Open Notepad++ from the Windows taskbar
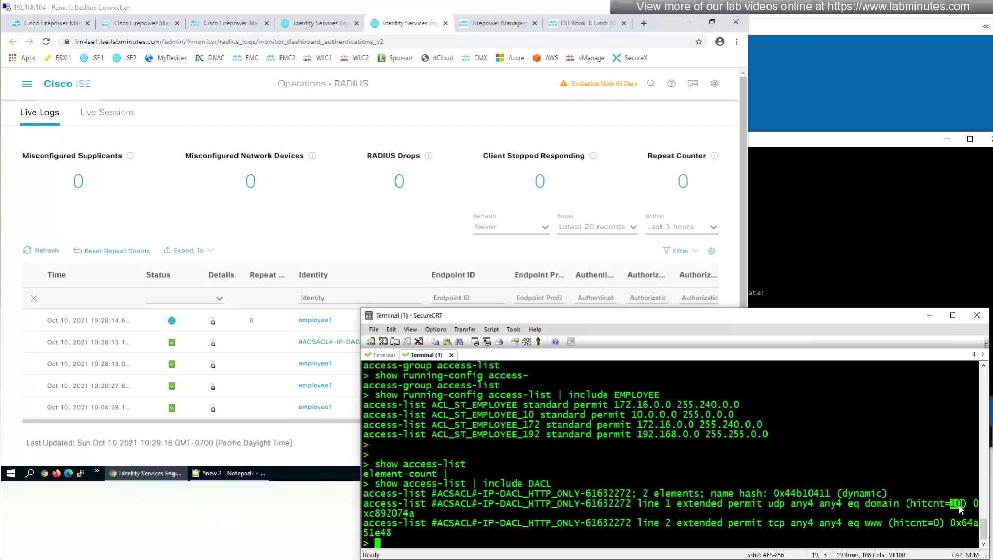 229,473
